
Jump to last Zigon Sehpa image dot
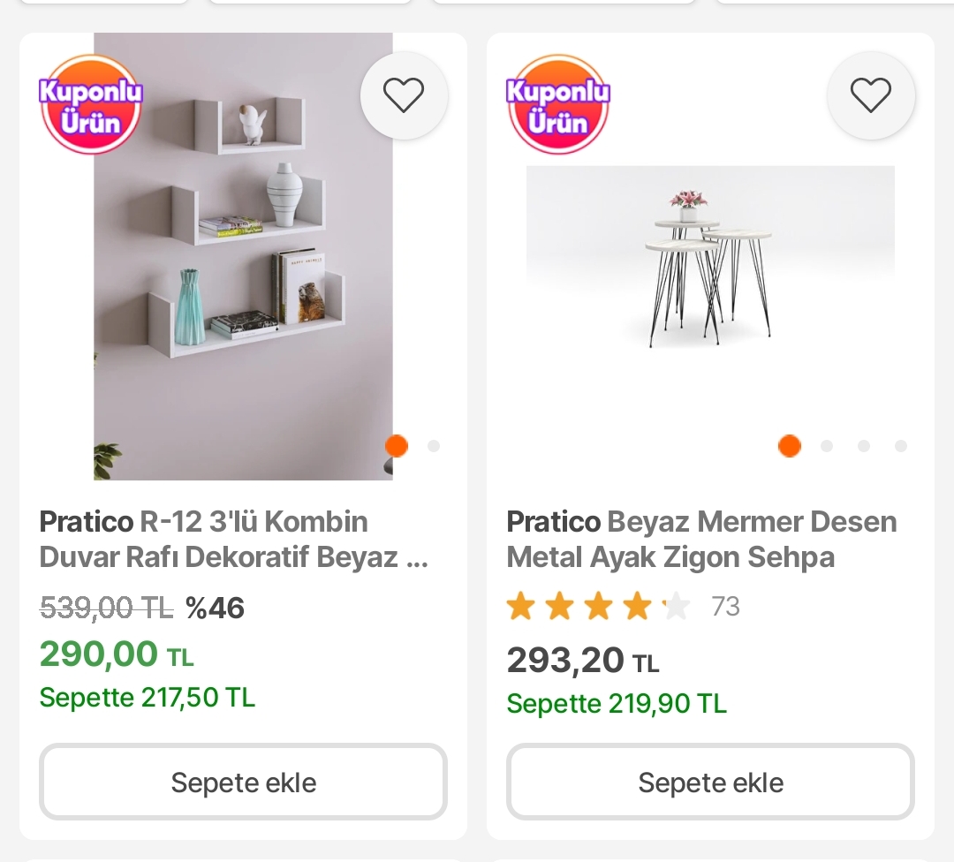click(x=901, y=446)
